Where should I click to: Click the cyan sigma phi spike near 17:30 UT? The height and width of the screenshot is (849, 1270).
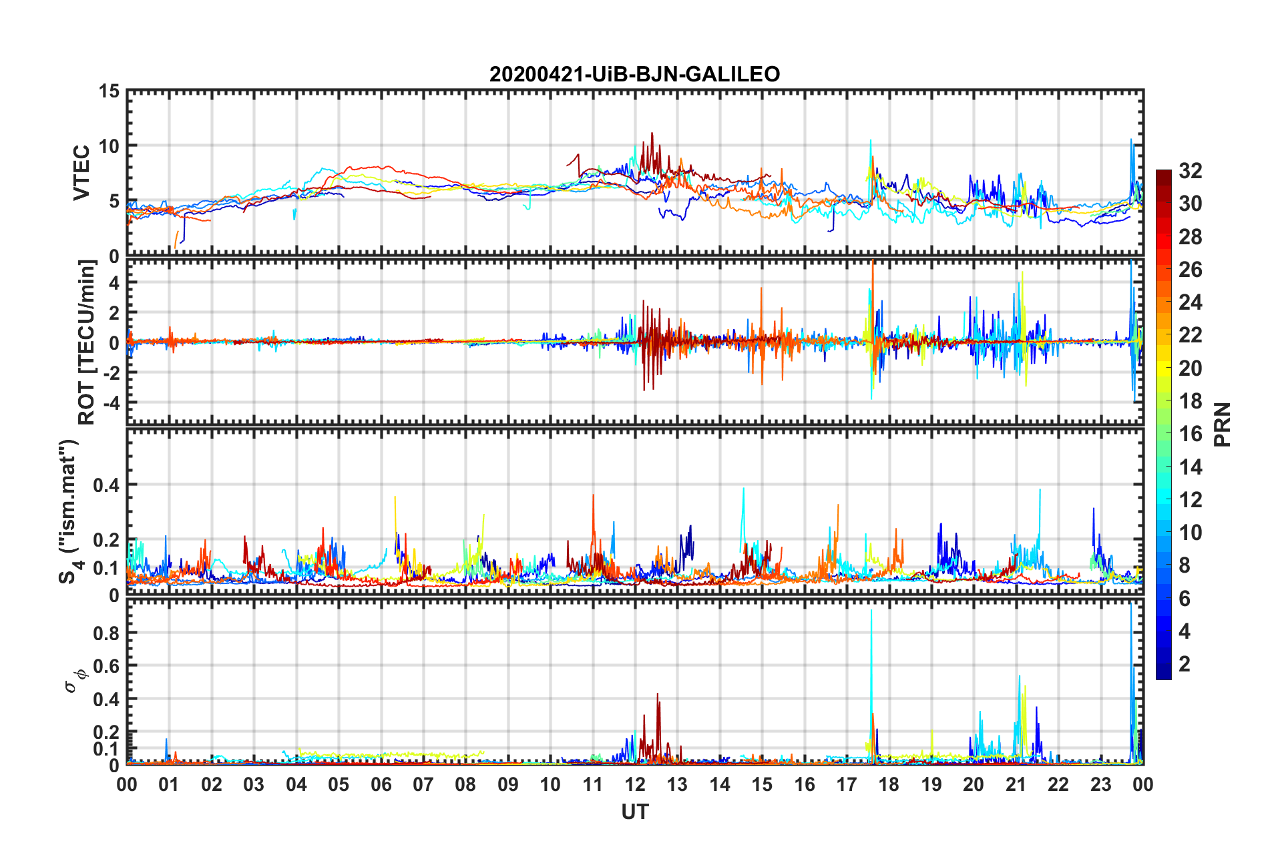871,611
